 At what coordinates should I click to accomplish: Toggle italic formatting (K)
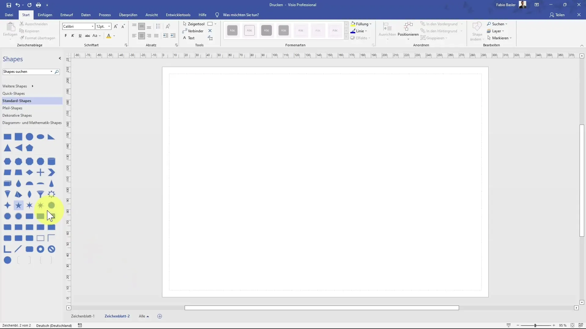click(73, 36)
